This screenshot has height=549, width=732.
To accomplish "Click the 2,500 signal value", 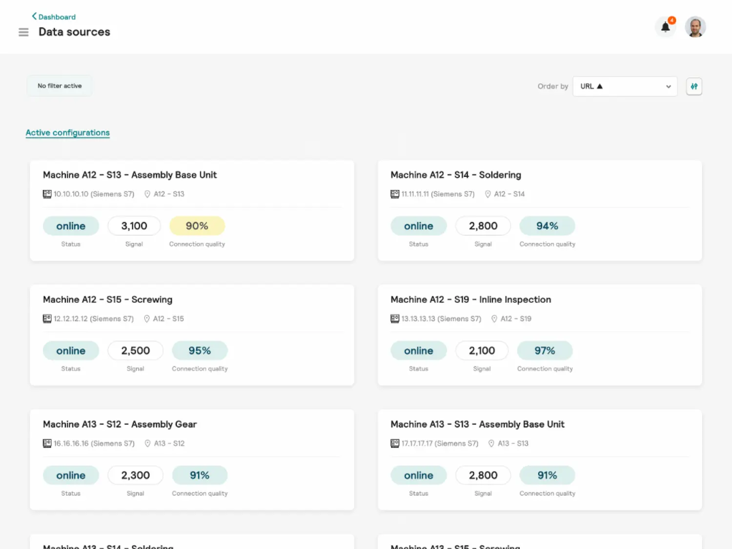I will pyautogui.click(x=136, y=351).
